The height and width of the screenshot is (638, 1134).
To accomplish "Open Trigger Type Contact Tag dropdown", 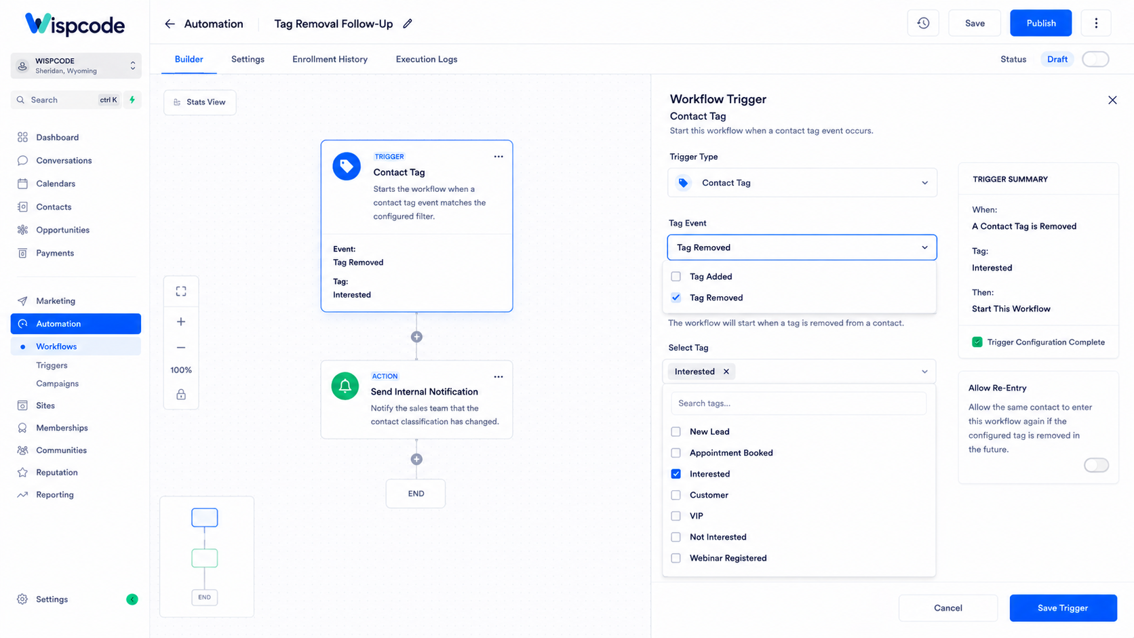I will (802, 183).
